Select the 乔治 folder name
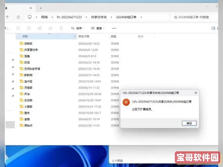Viewport: 223px width, 167px height. pos(27,94)
